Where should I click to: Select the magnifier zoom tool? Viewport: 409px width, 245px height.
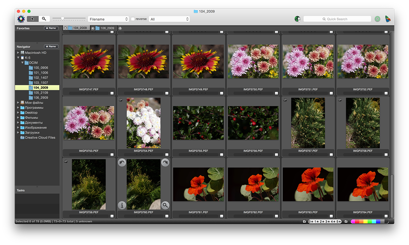[44, 19]
